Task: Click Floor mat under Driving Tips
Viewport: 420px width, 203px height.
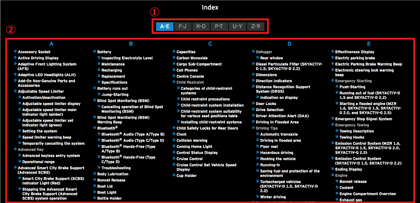Action: 269,147
